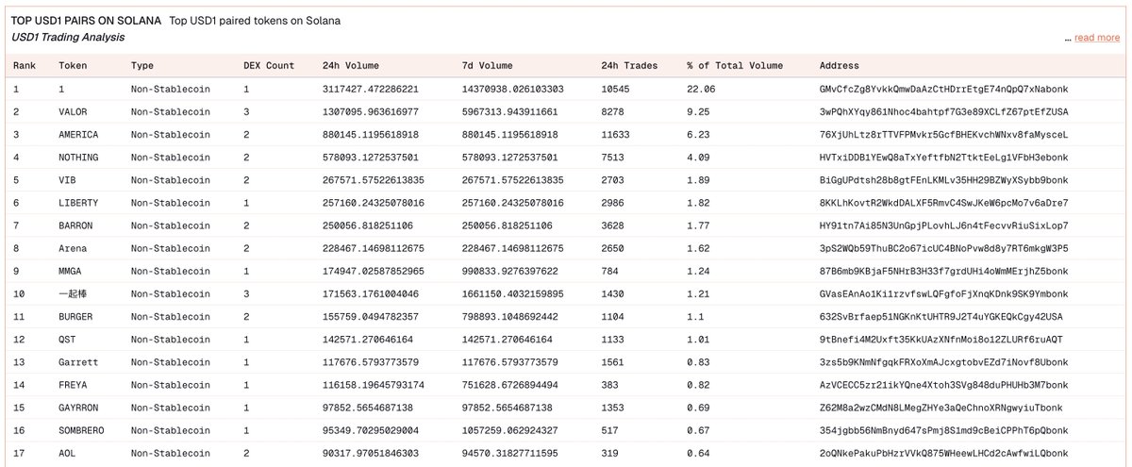Select the MMGA token cell
Viewport: 1132px width, 467px height.
click(x=70, y=270)
